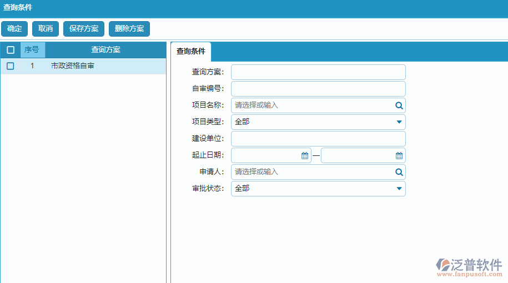Open the end date calendar icon
Viewport: 508px width, 283px height.
coord(399,156)
